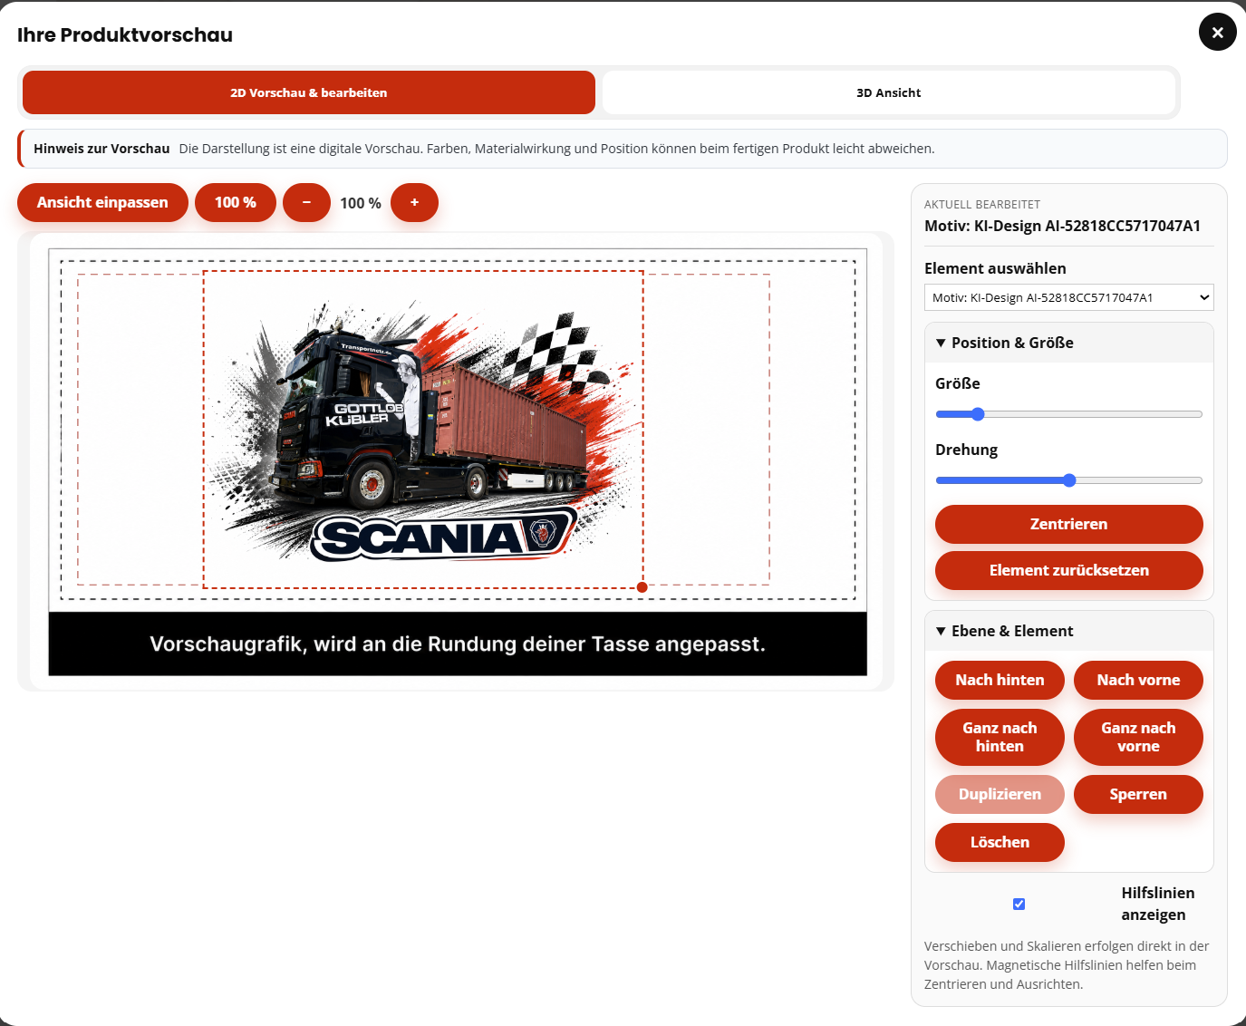
Task: Click the Hinweis zur Vorschau label
Action: pos(101,149)
